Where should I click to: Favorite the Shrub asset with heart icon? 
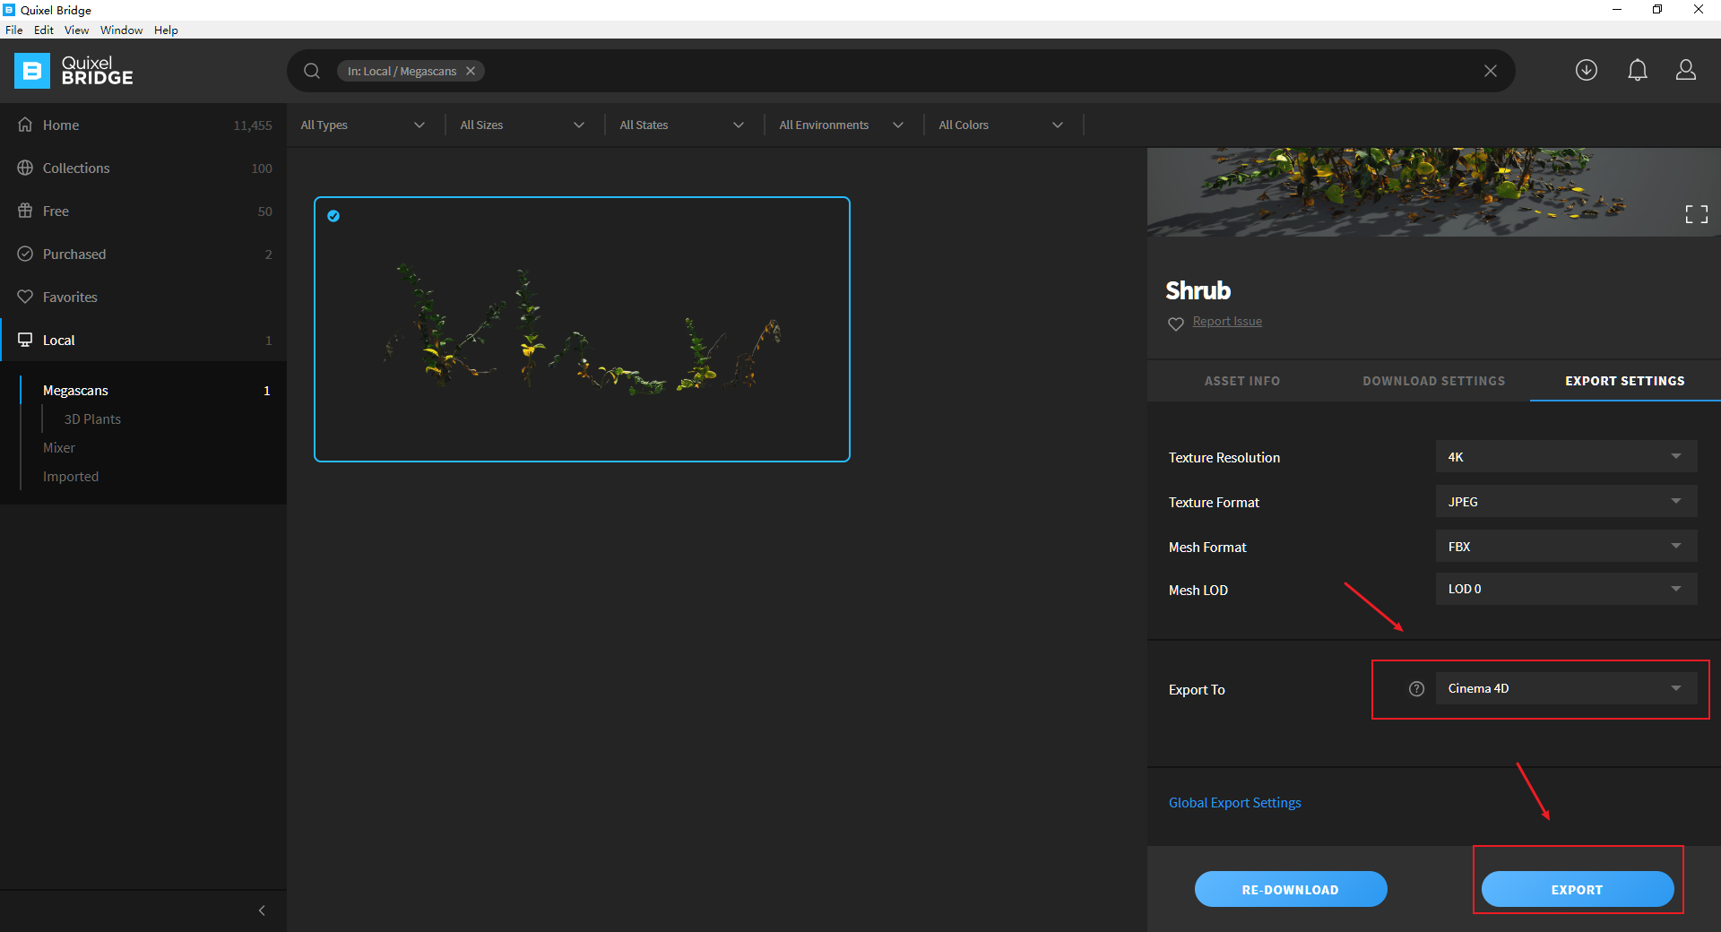click(x=1176, y=324)
